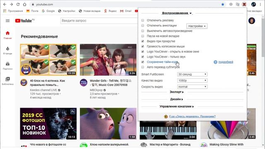Open the YouTube hamburger guide menu
265x149 pixels.
[7, 21]
